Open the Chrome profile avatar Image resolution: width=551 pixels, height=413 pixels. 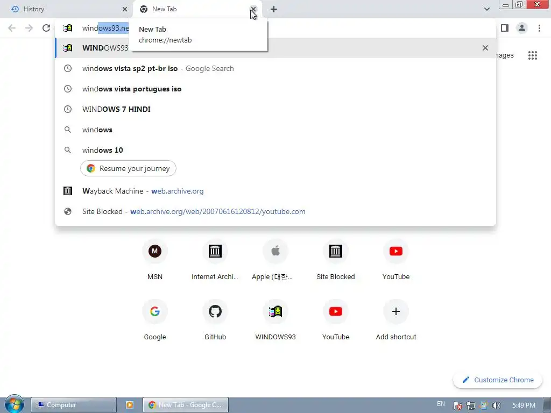tap(522, 28)
